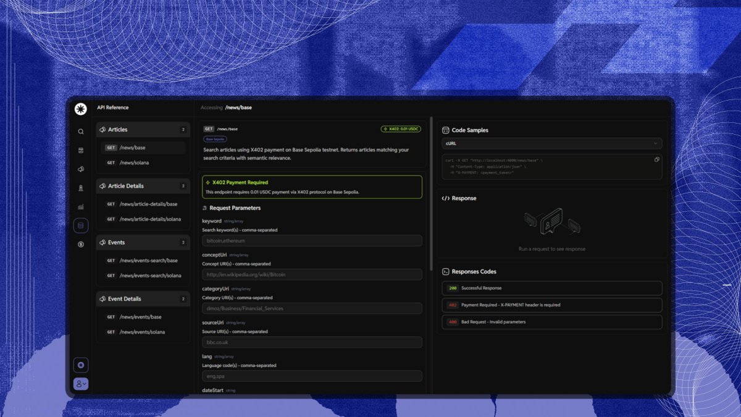Click the Accessing /news/base breadcrumb

(x=226, y=107)
